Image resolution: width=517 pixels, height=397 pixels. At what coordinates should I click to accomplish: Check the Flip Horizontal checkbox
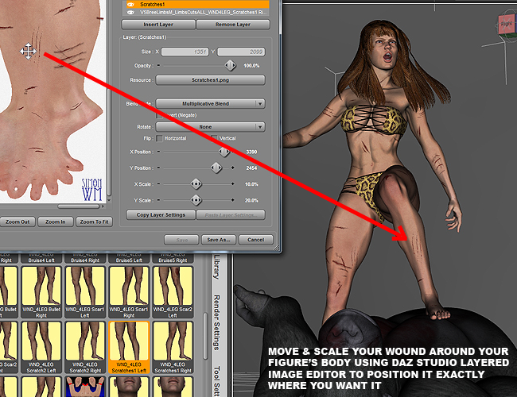coord(160,138)
